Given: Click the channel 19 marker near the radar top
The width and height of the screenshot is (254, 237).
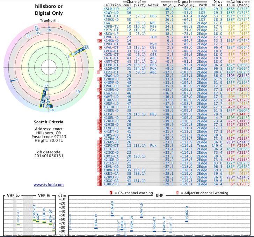Looking at the screenshot, I should 49,30.
